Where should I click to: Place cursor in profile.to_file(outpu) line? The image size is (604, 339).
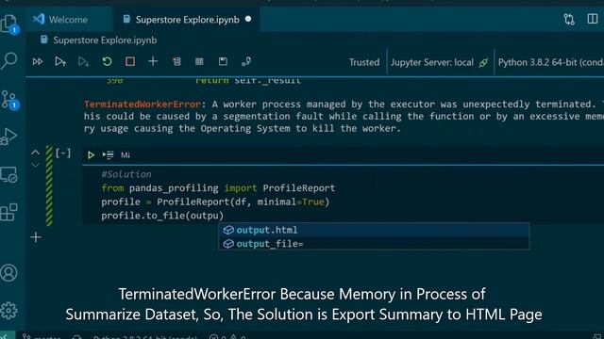162,216
